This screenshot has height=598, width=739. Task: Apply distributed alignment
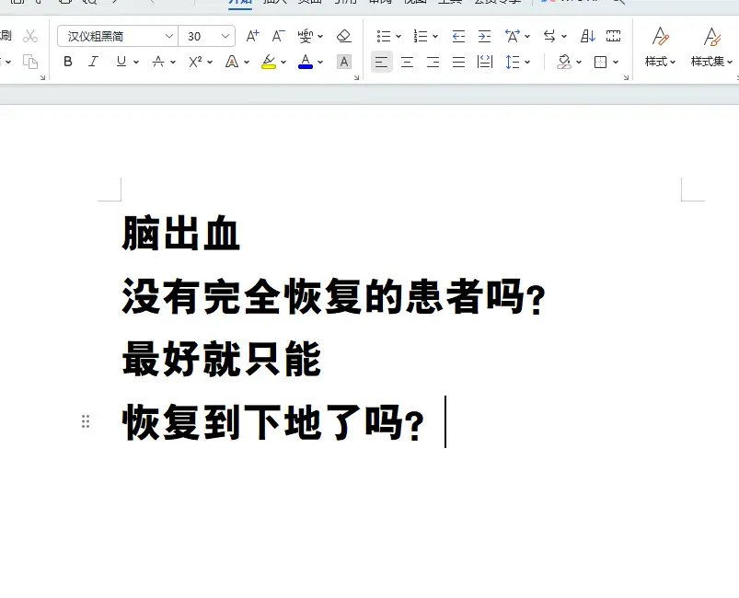coord(484,62)
